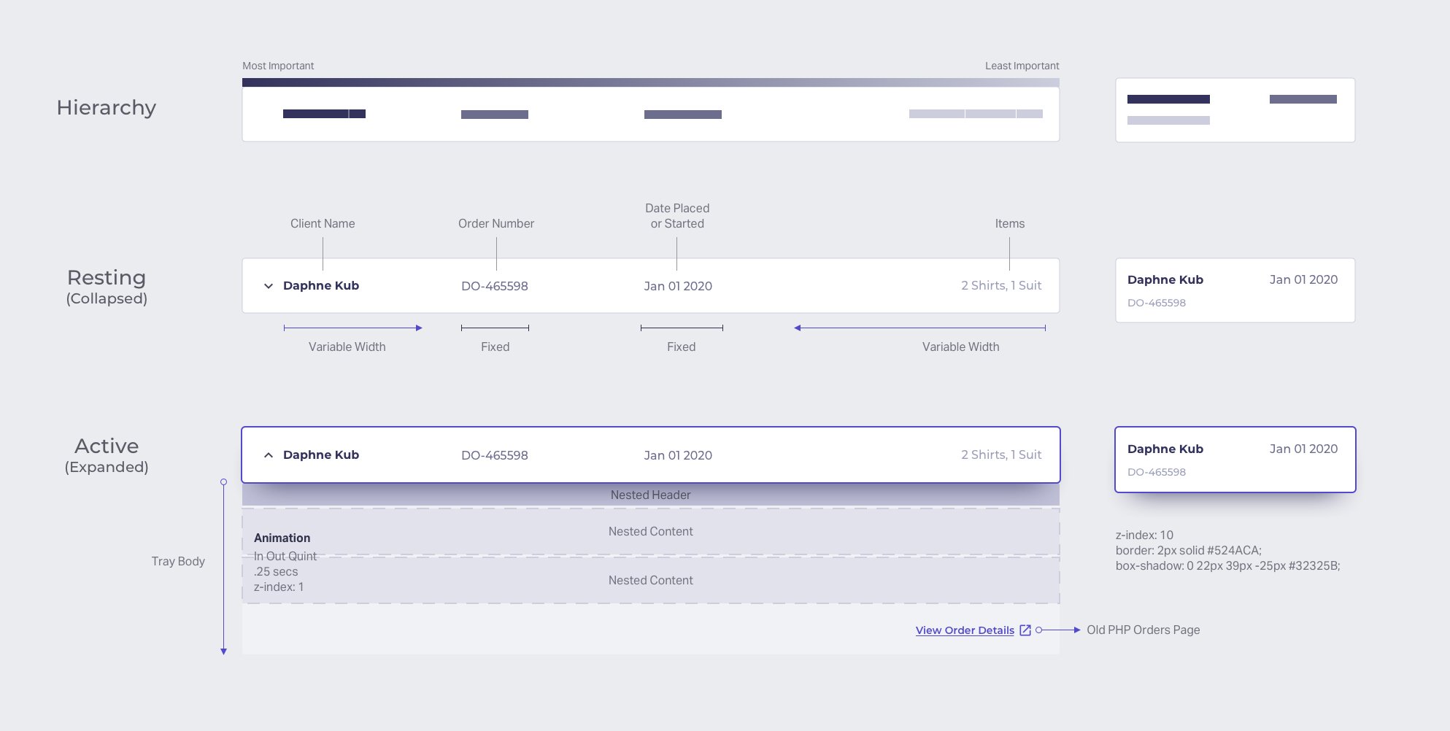Screen dimensions: 1450x731
Task: Click the darkest placeholder block in hierarchy row
Action: 324,114
